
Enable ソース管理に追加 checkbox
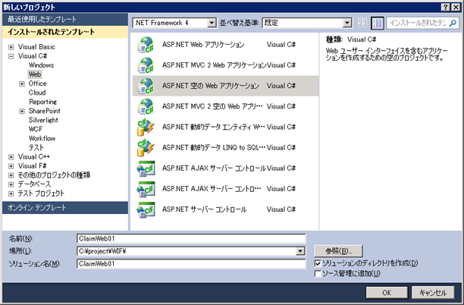click(x=318, y=274)
